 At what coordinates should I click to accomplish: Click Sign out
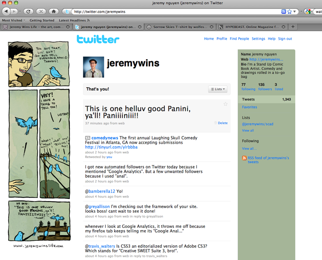(x=285, y=39)
